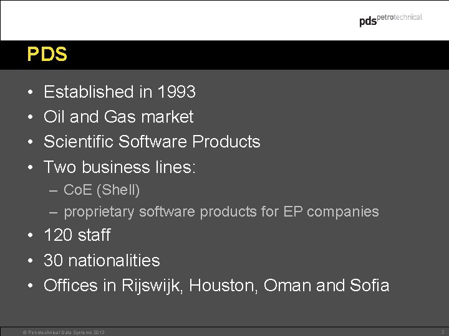Click the 'Established in 1993' bullet text
This screenshot has width=449, height=336.
(x=119, y=92)
